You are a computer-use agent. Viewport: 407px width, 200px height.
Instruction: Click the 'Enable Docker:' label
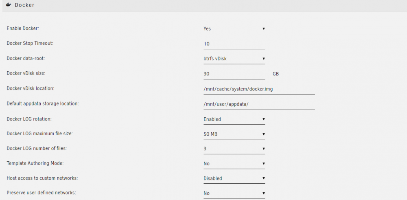click(22, 29)
